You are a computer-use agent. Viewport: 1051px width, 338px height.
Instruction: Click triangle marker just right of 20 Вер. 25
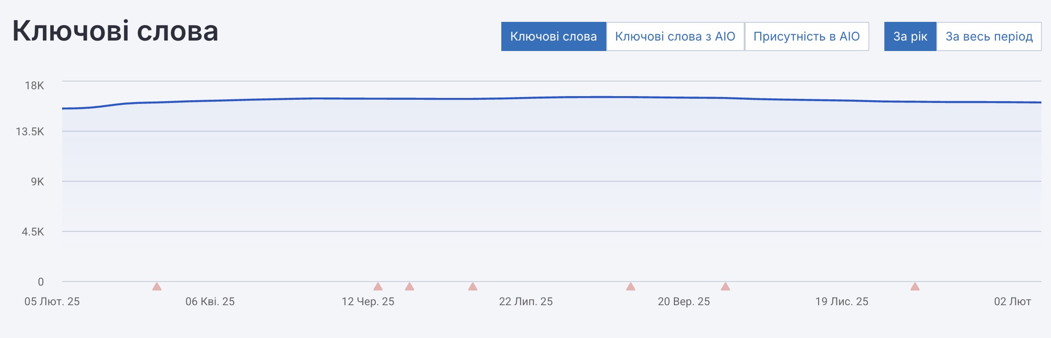(725, 287)
